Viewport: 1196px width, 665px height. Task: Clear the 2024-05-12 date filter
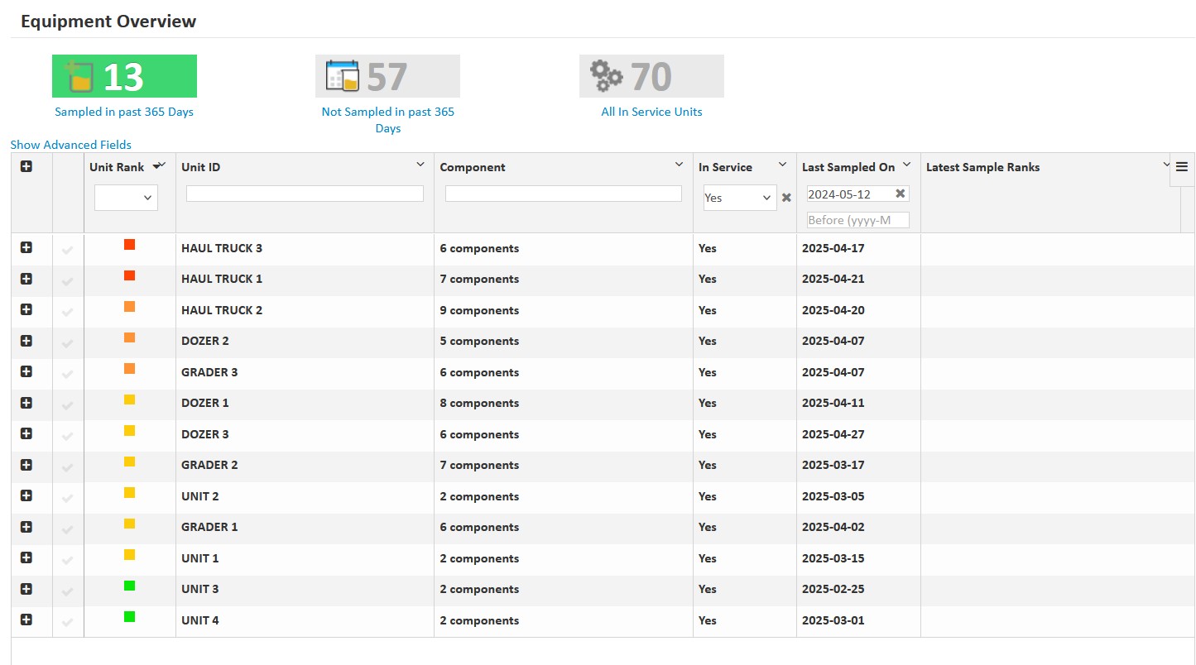tap(901, 194)
